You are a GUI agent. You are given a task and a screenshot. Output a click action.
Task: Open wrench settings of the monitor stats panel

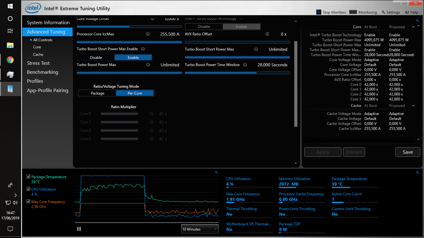coord(417,172)
